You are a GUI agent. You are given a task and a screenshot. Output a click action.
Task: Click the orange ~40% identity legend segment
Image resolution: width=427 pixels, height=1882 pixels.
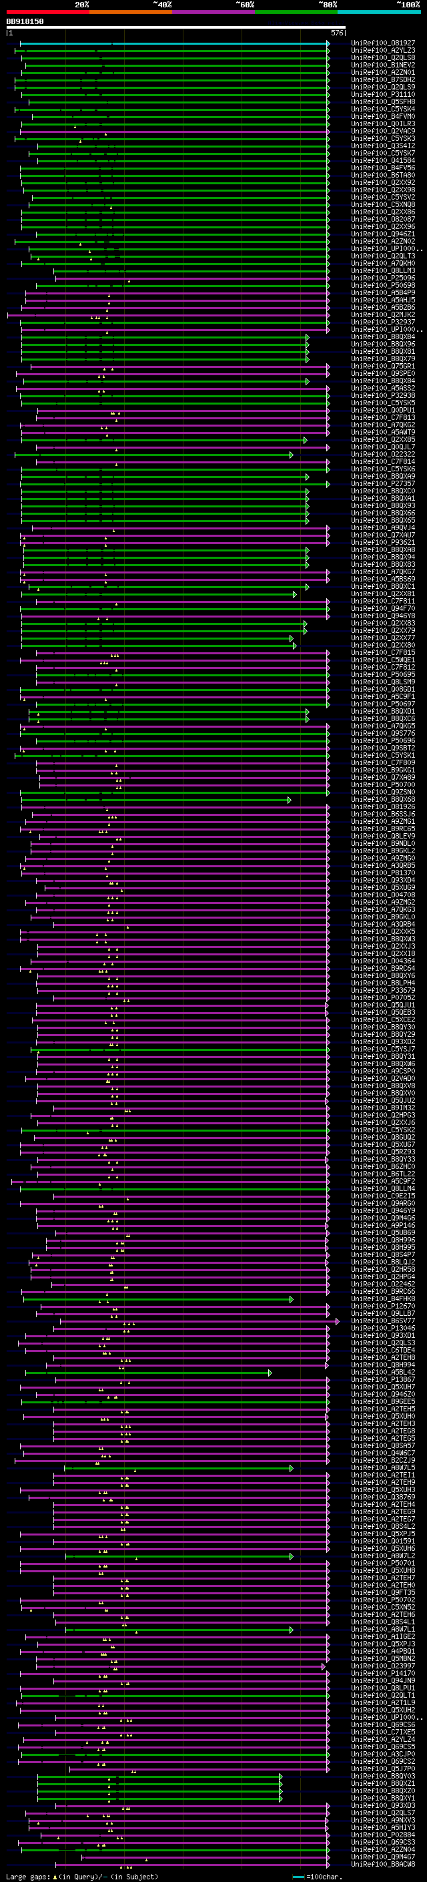pyautogui.click(x=131, y=13)
